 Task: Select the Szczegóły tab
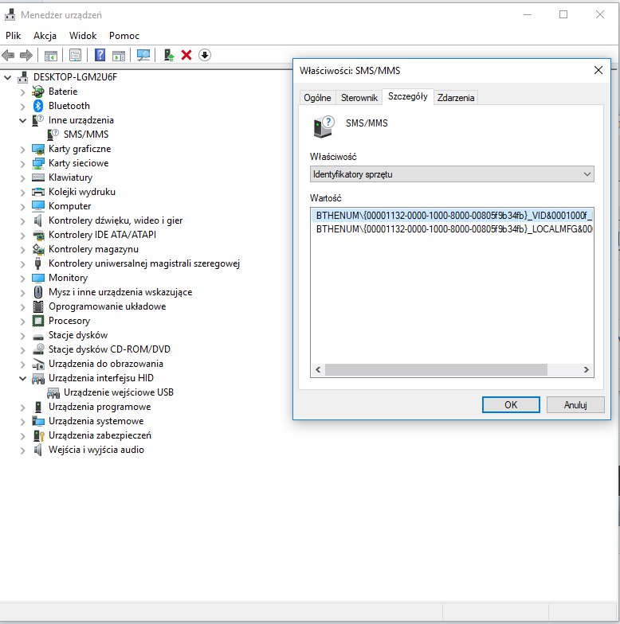pyautogui.click(x=408, y=97)
